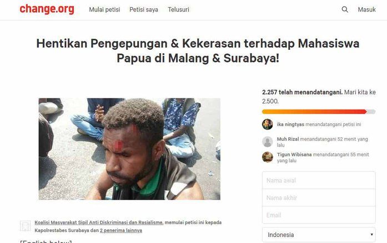Viewport: 387px width, 243px height.
Task: Open the petition photo
Action: pyautogui.click(x=129, y=149)
